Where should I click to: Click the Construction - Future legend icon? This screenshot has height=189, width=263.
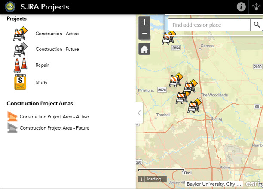tap(20, 49)
